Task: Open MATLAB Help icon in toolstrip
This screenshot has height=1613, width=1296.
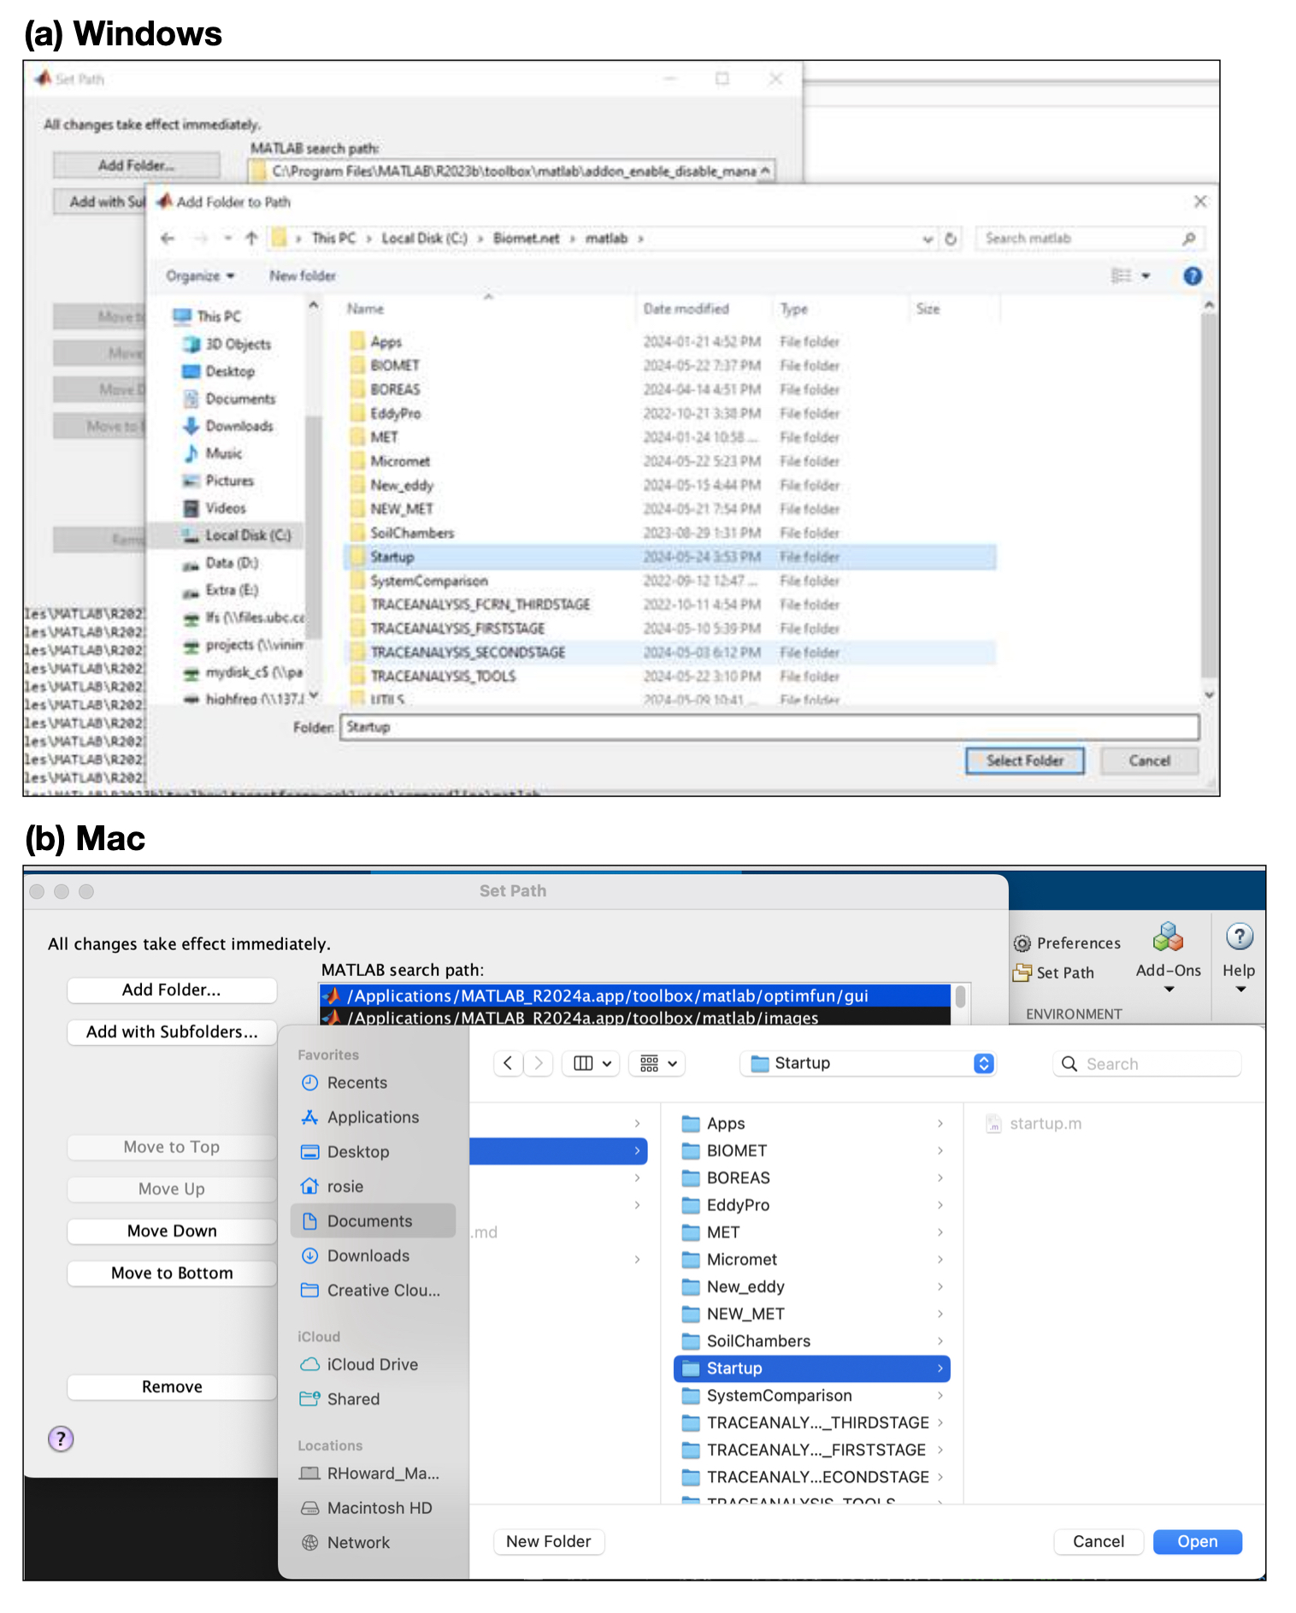Action: click(x=1239, y=937)
